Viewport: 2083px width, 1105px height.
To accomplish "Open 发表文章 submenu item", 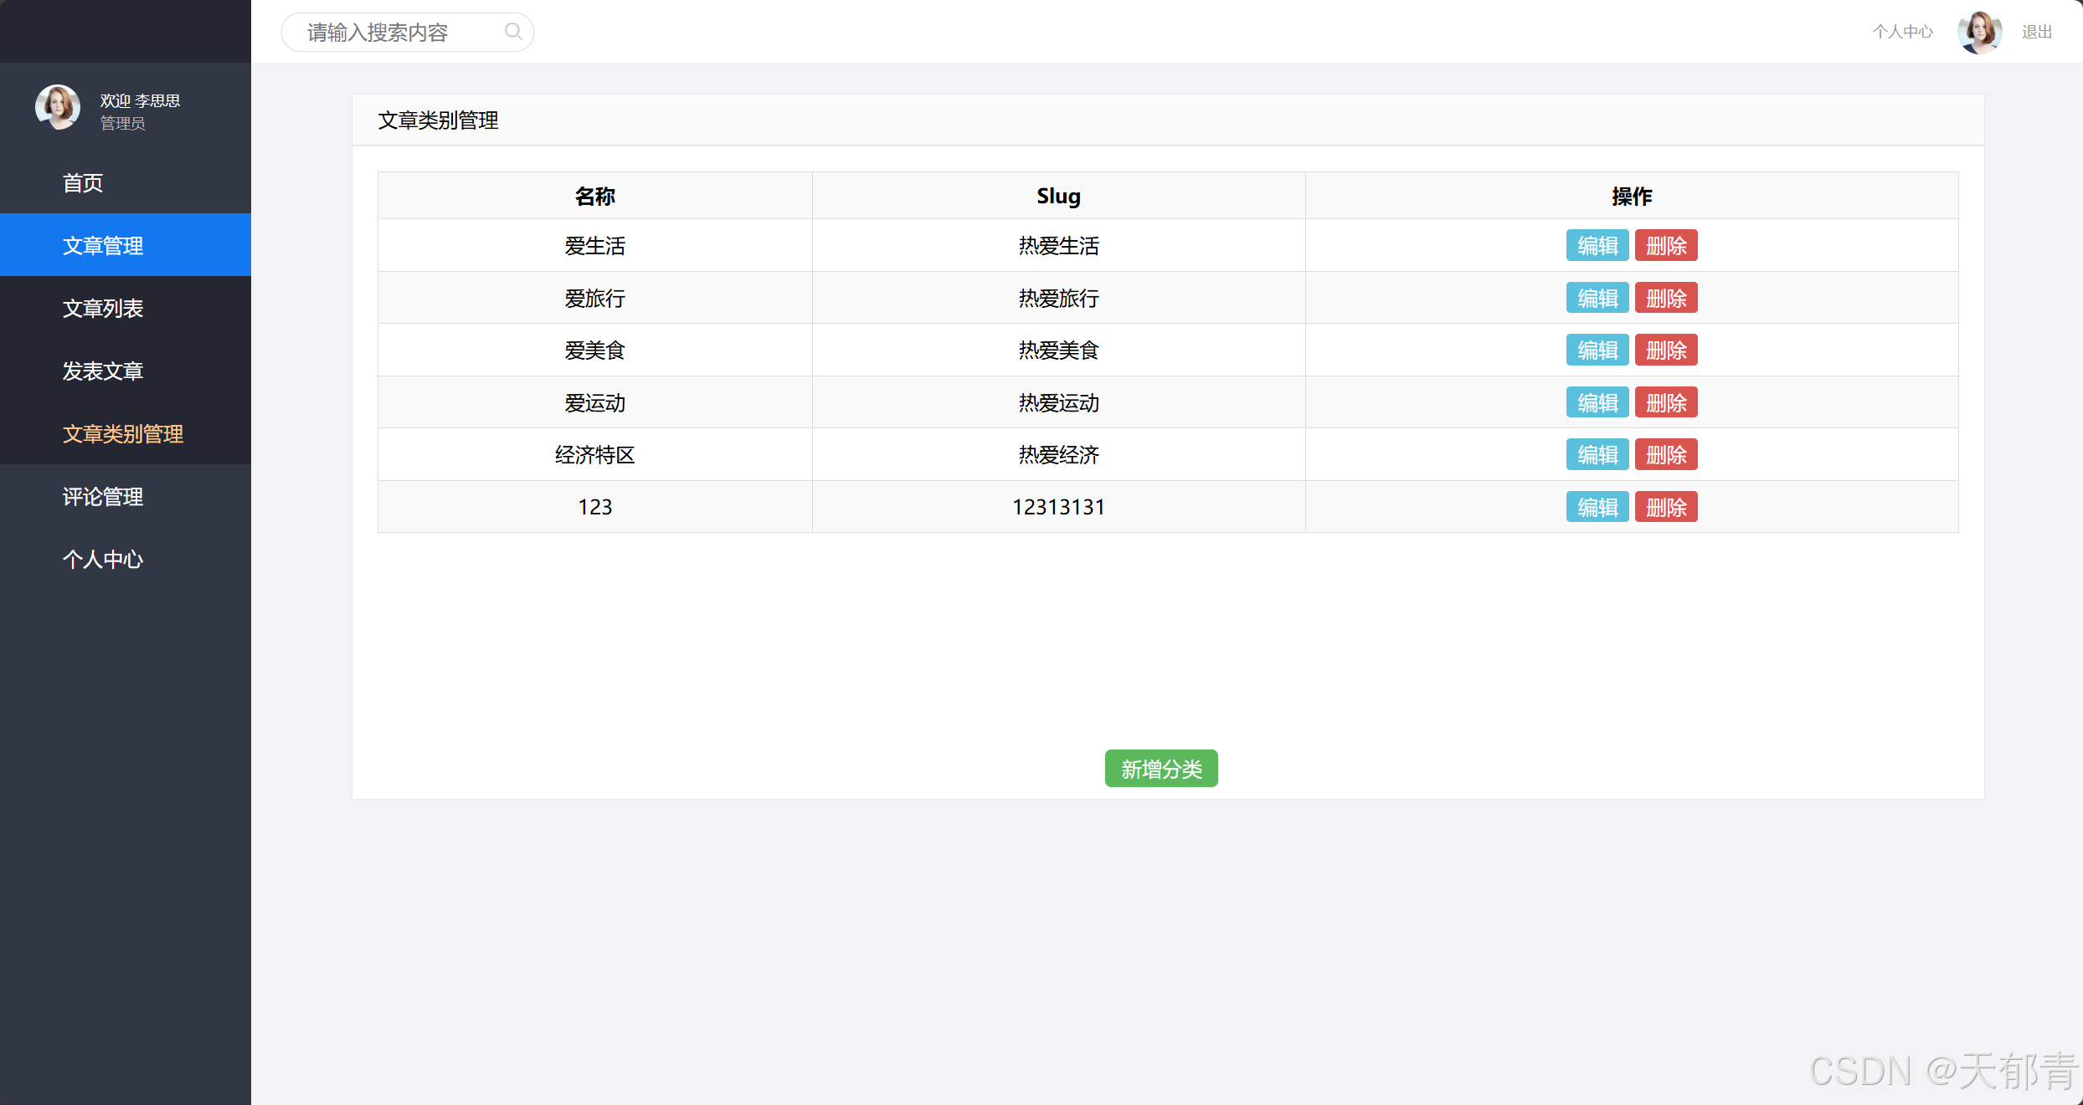I will [103, 371].
